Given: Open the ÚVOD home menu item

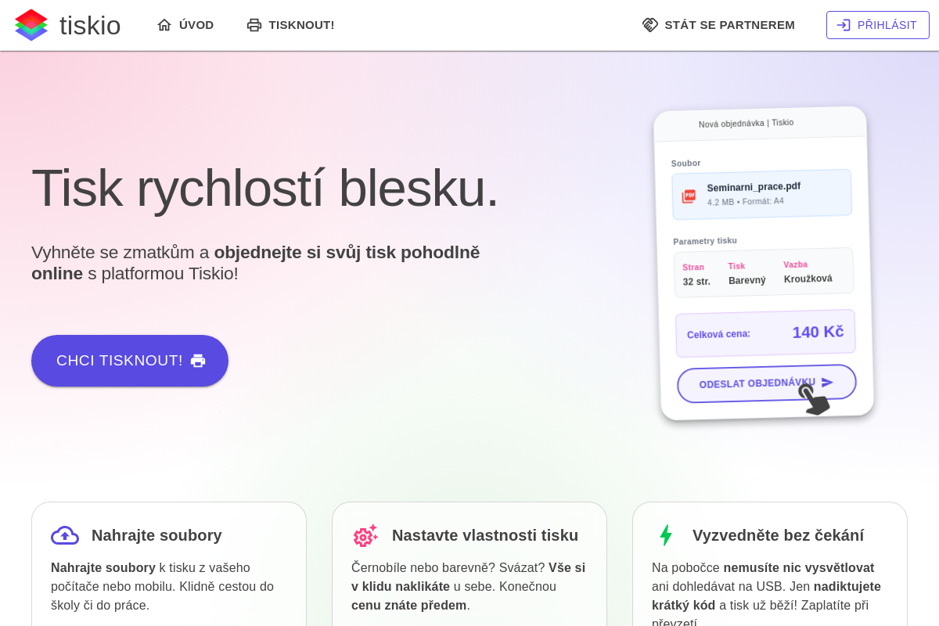Looking at the screenshot, I should coord(185,25).
